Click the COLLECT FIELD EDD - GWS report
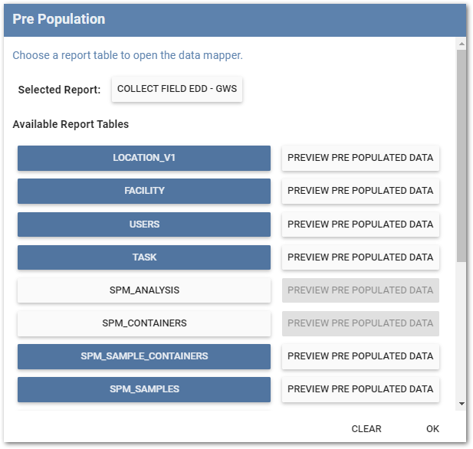The height and width of the screenshot is (449, 473). (x=177, y=89)
